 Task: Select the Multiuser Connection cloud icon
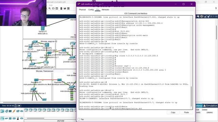coord(22,111)
